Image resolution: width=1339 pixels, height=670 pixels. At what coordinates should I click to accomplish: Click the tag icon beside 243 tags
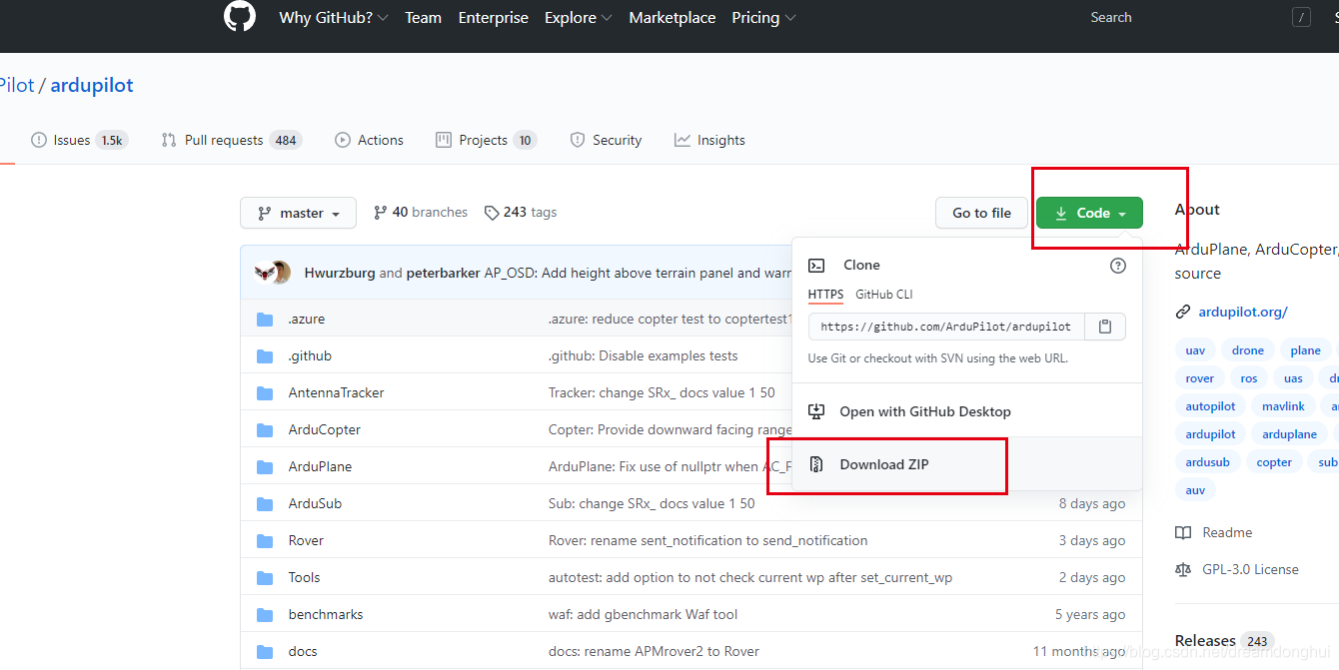click(492, 213)
